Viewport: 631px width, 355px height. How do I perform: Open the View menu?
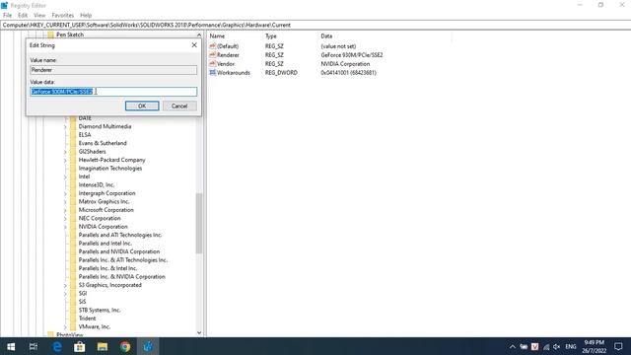pyautogui.click(x=39, y=16)
